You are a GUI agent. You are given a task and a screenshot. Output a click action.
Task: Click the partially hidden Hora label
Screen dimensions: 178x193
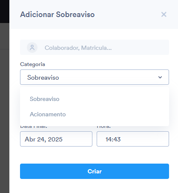pyautogui.click(x=103, y=127)
